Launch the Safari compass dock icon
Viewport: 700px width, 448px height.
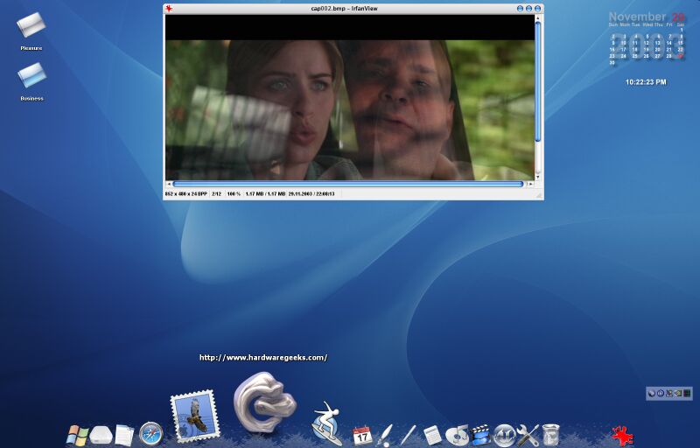pos(150,434)
